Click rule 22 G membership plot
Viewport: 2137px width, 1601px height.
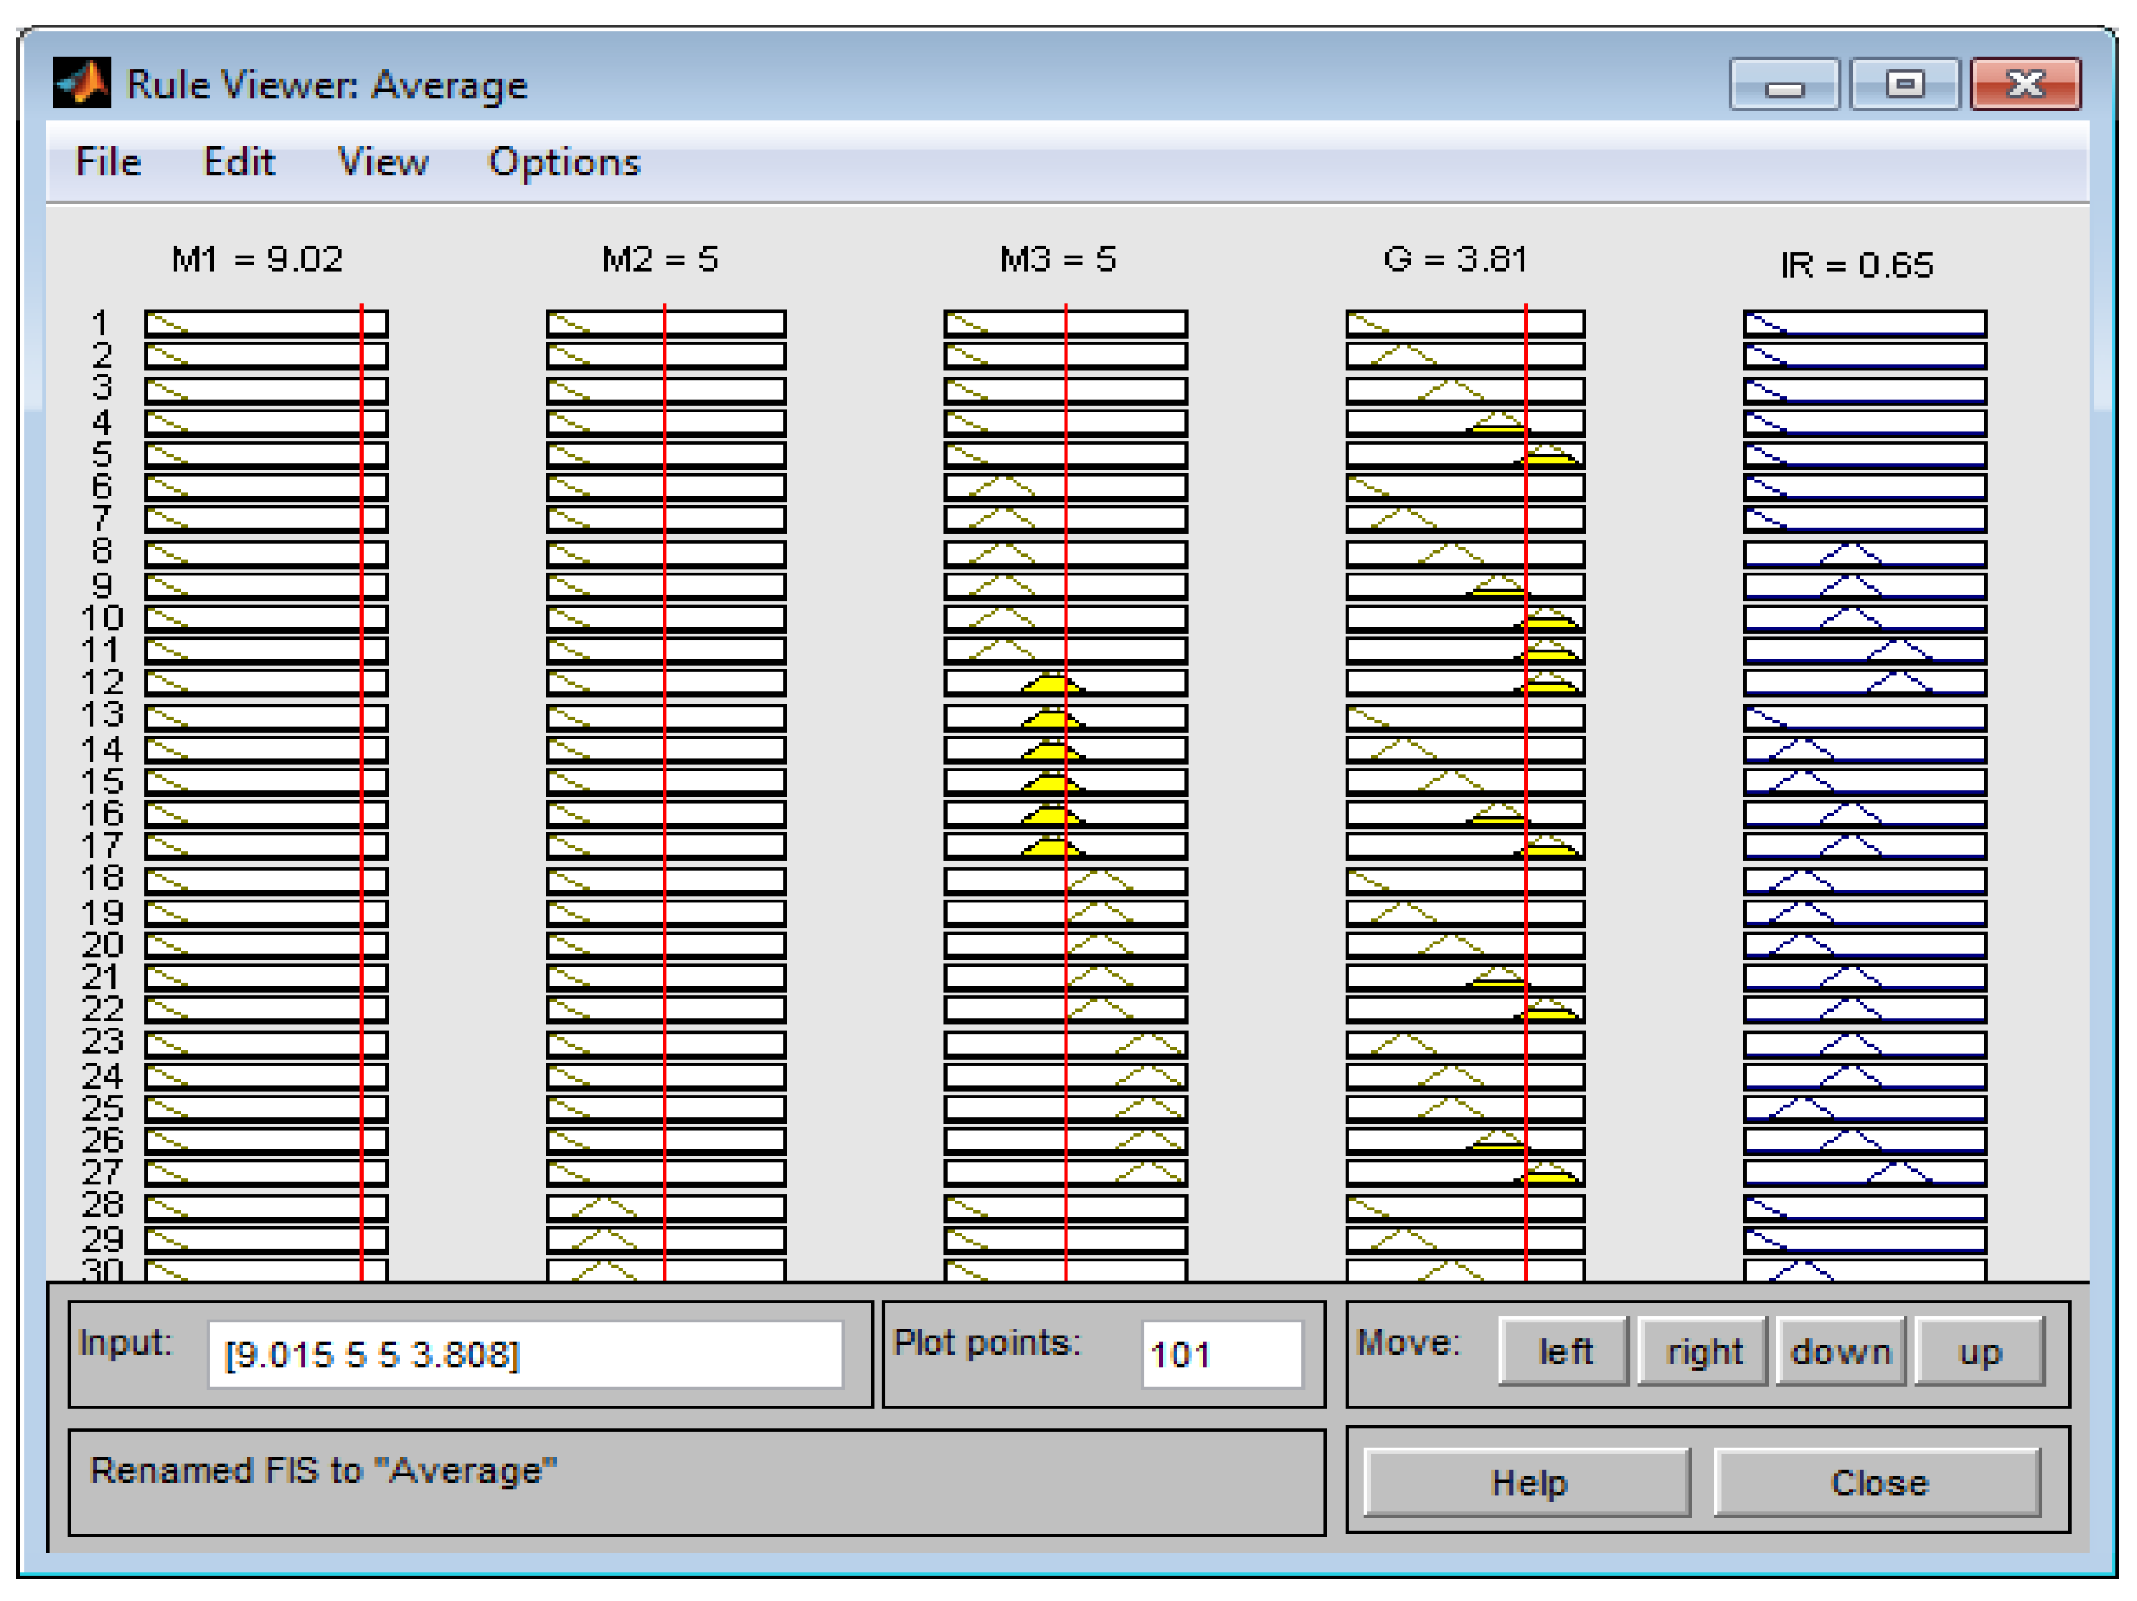click(x=1465, y=1009)
